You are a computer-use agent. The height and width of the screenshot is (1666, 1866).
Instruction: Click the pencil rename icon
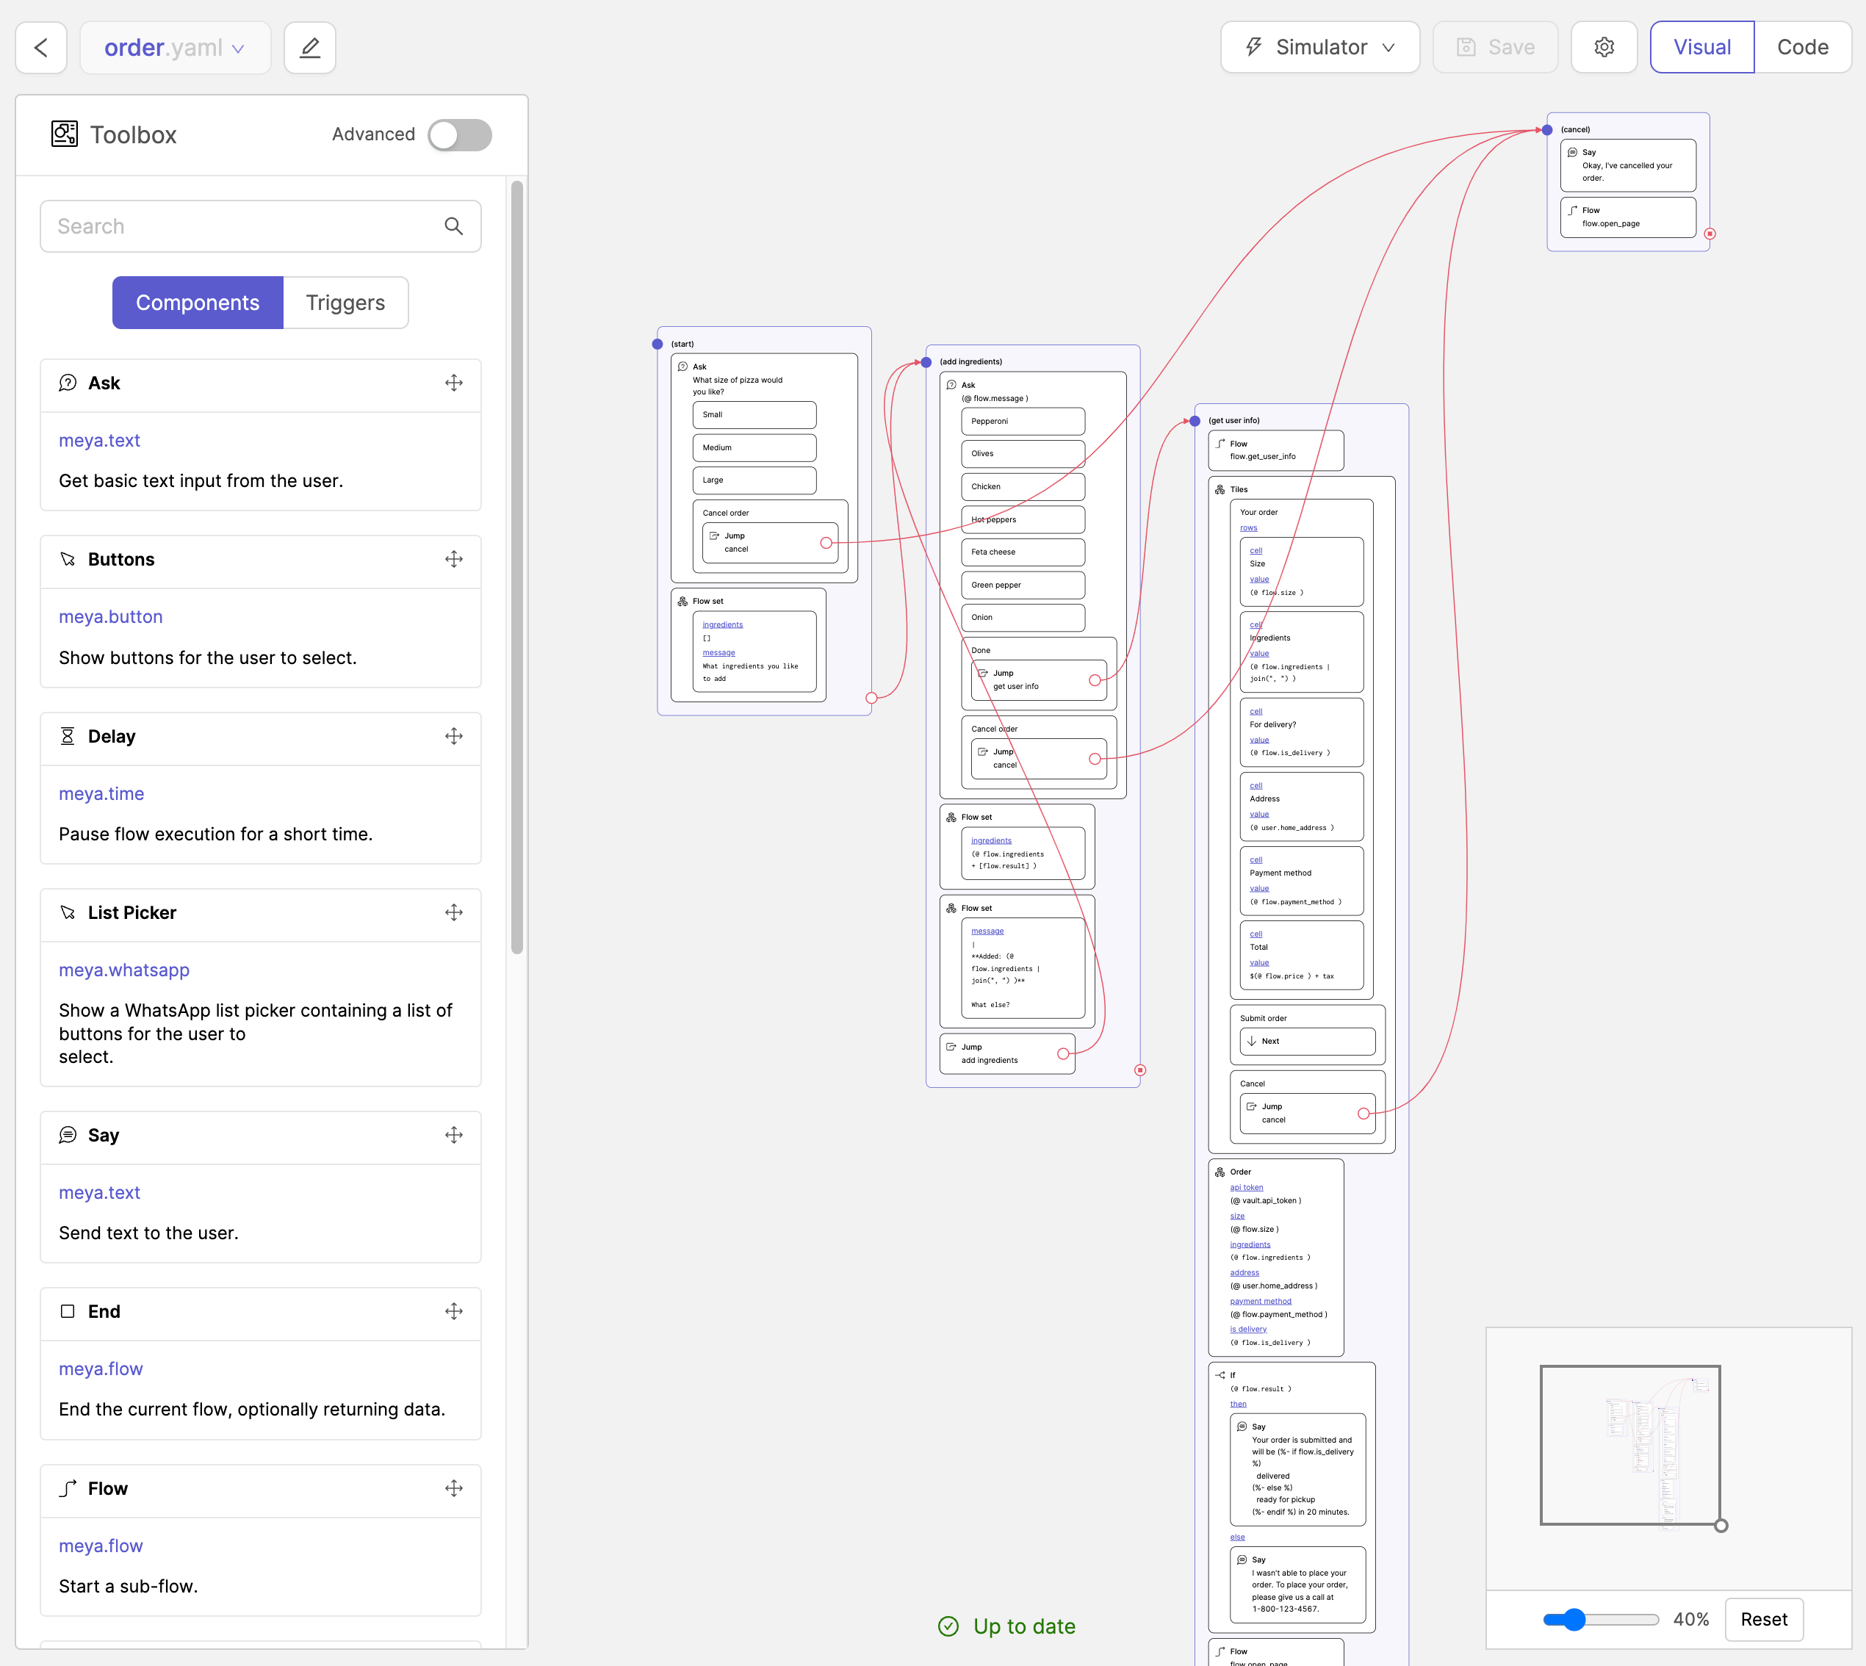tap(309, 48)
